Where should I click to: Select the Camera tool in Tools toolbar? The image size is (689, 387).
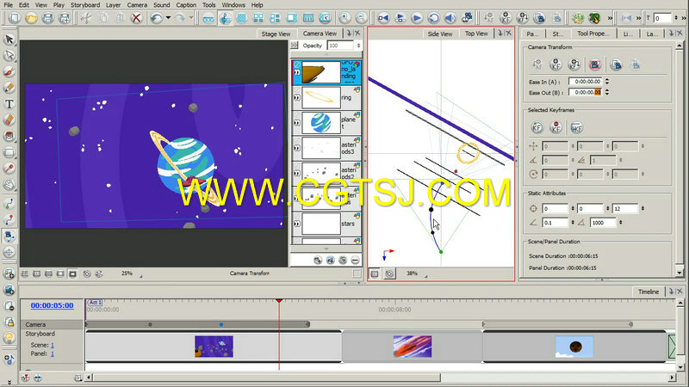click(9, 236)
